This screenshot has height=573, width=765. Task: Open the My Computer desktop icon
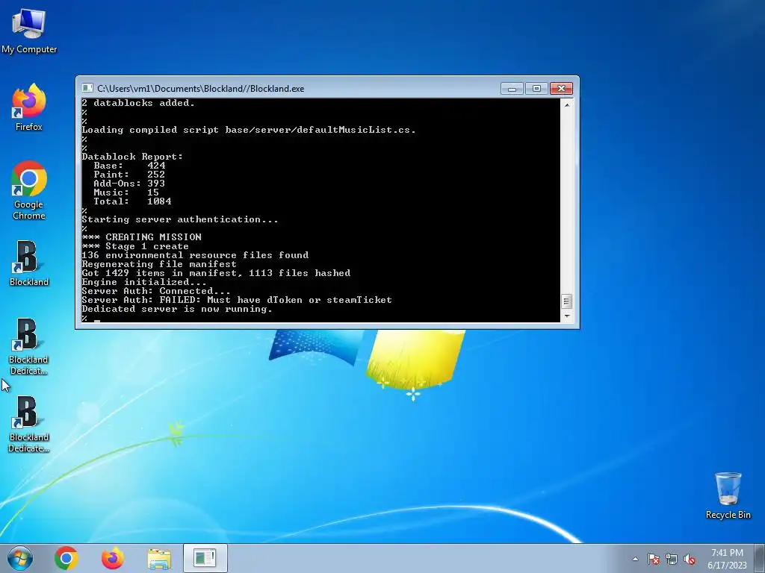tap(29, 30)
